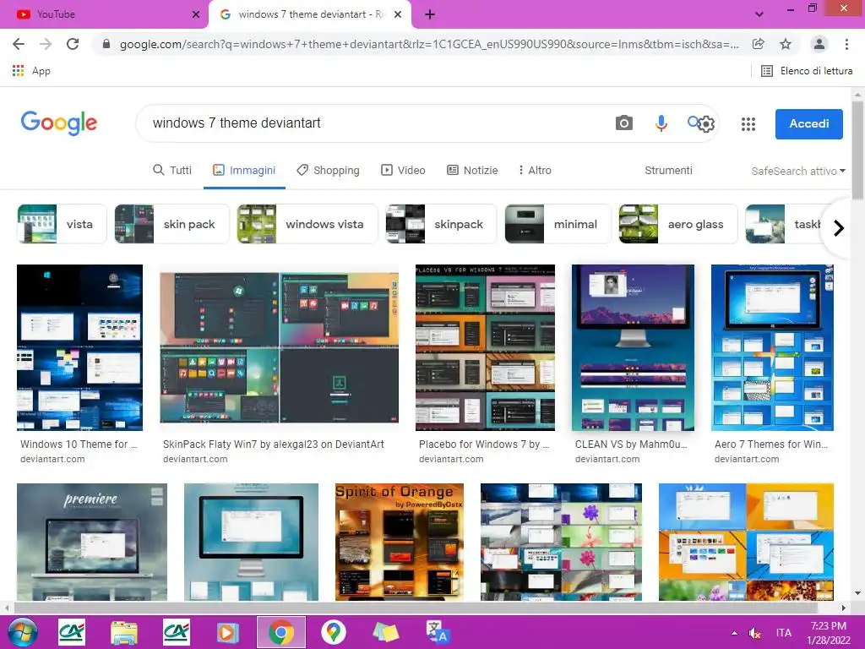This screenshot has width=865, height=649.
Task: Open the Google Translate taskbar icon
Action: tap(438, 632)
